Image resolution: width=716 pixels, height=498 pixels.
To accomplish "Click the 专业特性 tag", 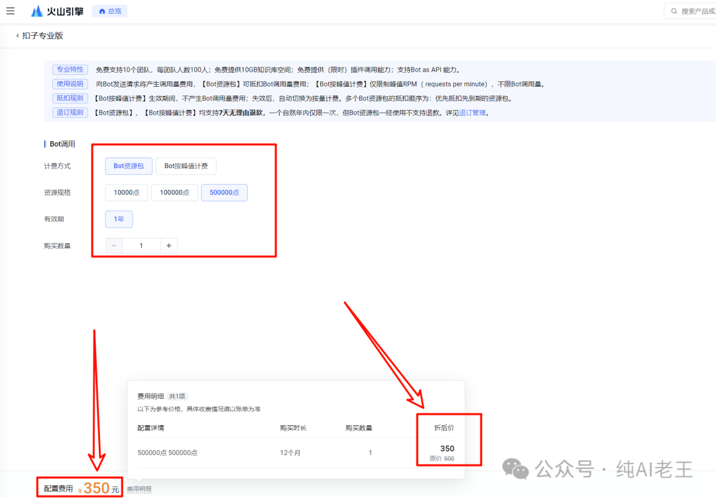I will (70, 70).
